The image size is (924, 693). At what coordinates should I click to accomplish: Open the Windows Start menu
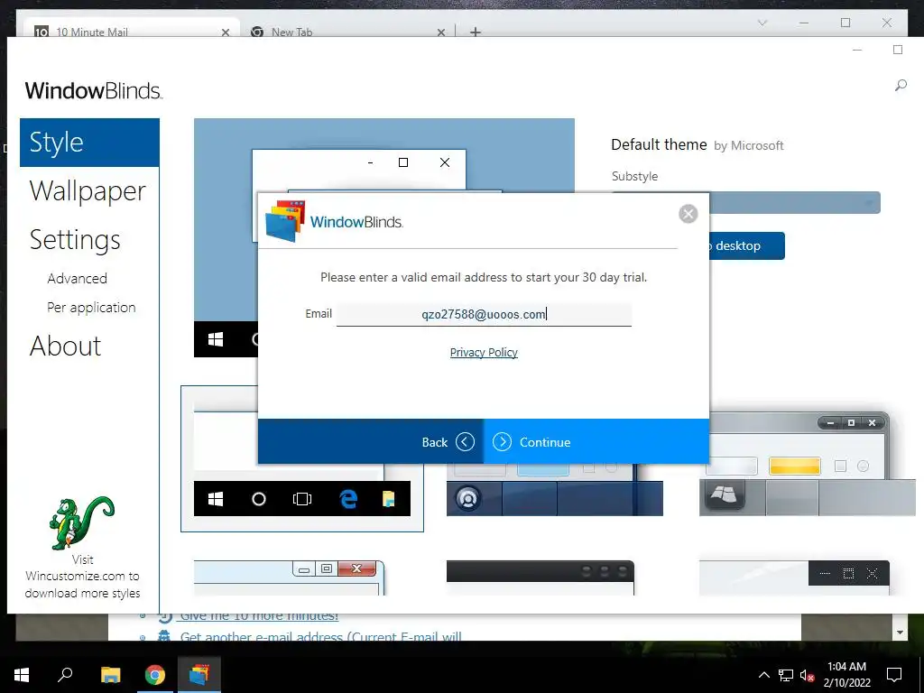click(x=22, y=674)
